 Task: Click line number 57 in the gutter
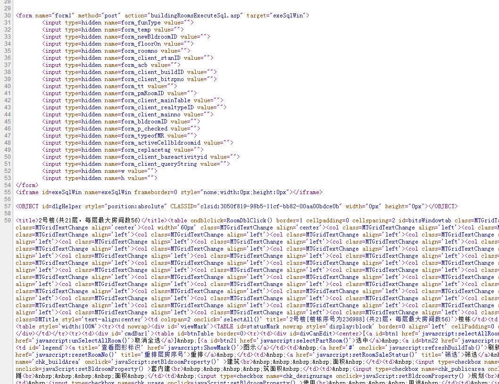pyautogui.click(x=7, y=206)
